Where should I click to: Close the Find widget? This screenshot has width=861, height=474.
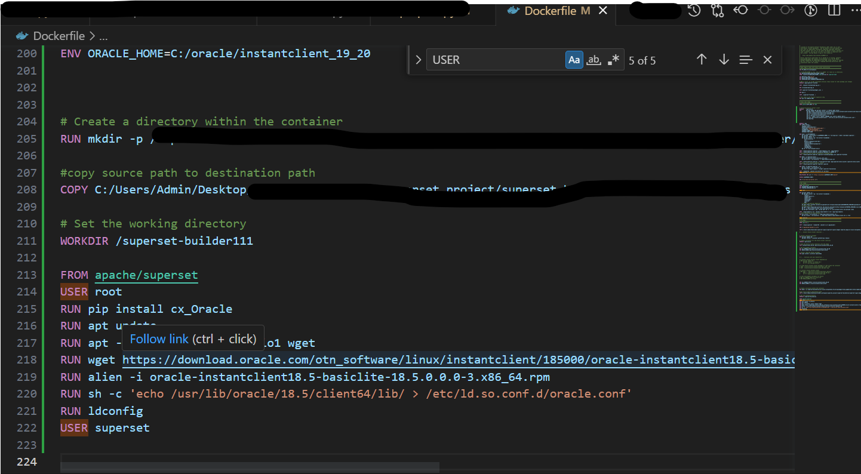coord(768,60)
